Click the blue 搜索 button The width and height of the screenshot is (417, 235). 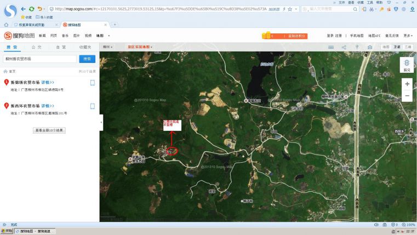pos(87,59)
